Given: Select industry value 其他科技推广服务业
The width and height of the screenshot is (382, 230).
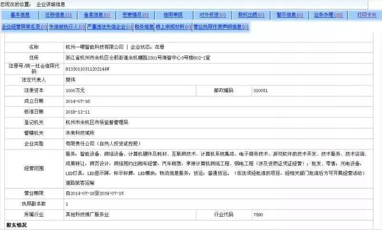Looking at the screenshot, I should 87,214.
